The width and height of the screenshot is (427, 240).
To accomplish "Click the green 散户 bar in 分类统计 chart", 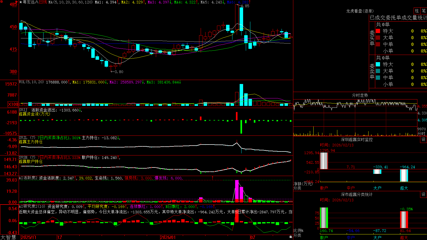I will tap(324, 218).
